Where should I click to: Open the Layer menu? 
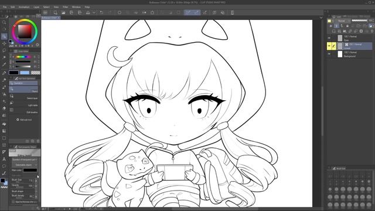point(36,7)
